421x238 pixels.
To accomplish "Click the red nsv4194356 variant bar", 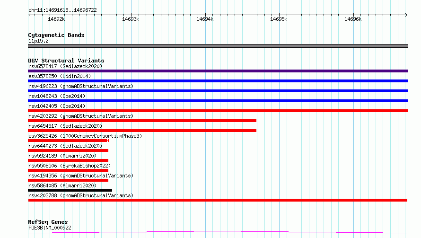I will [x=68, y=180].
